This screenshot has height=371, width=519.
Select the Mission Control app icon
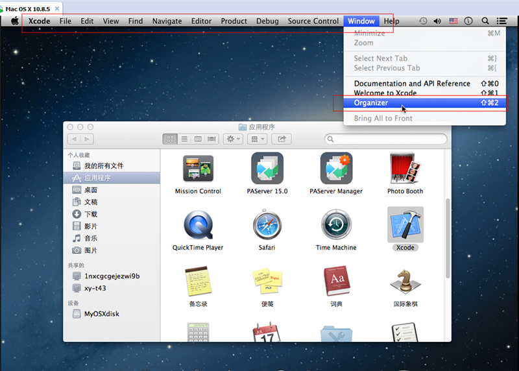[x=199, y=168]
